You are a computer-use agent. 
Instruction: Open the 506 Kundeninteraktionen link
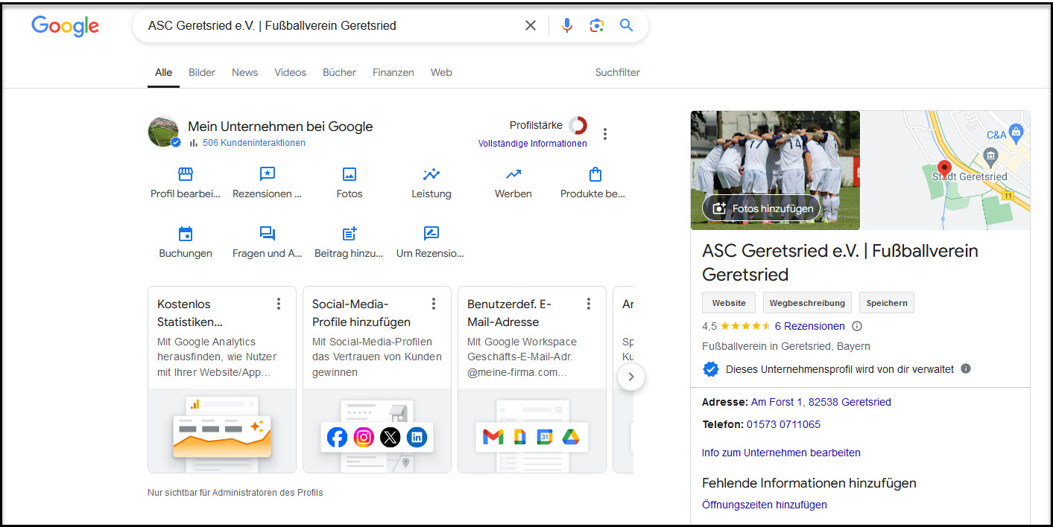tap(253, 143)
